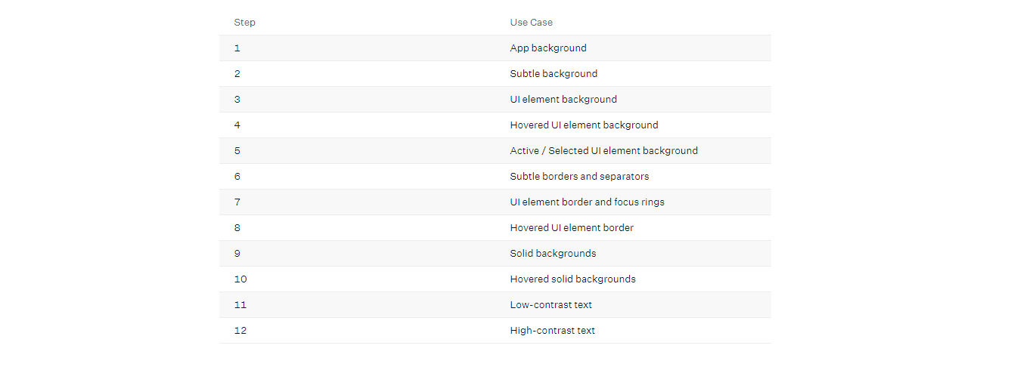Screen dimensions: 1014x367
Task: Click step number 7 cell
Action: [237, 202]
